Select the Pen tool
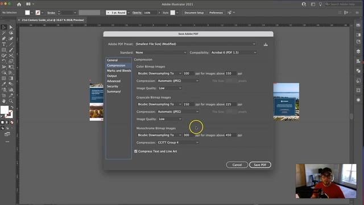The width and height of the screenshot is (364, 205). point(4,38)
